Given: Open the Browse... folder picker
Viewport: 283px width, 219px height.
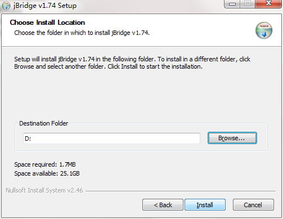Looking at the screenshot, I should click(x=232, y=138).
